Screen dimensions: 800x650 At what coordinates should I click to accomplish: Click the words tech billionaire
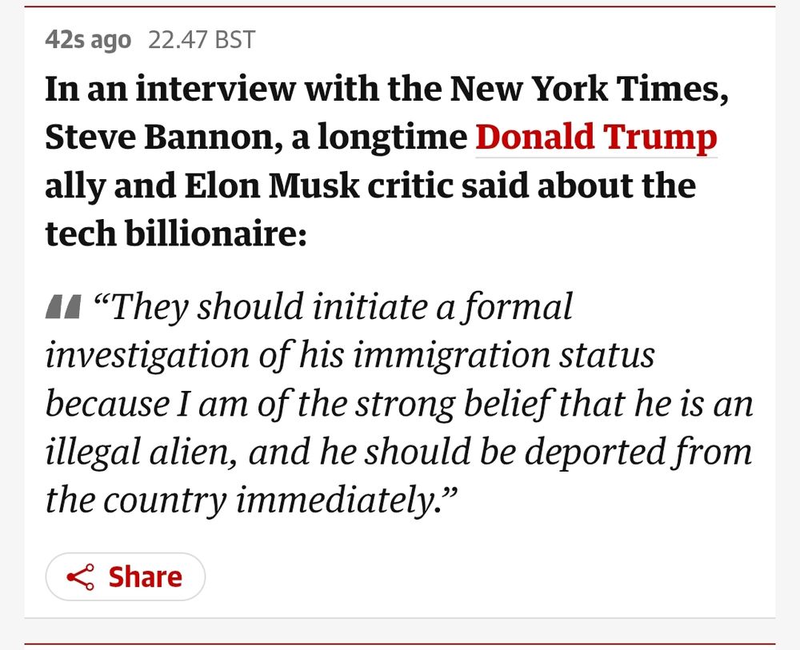click(x=176, y=233)
